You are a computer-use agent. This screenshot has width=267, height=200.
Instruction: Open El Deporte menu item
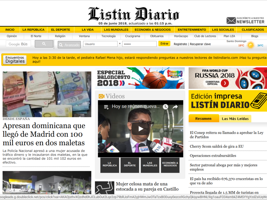[61, 30]
